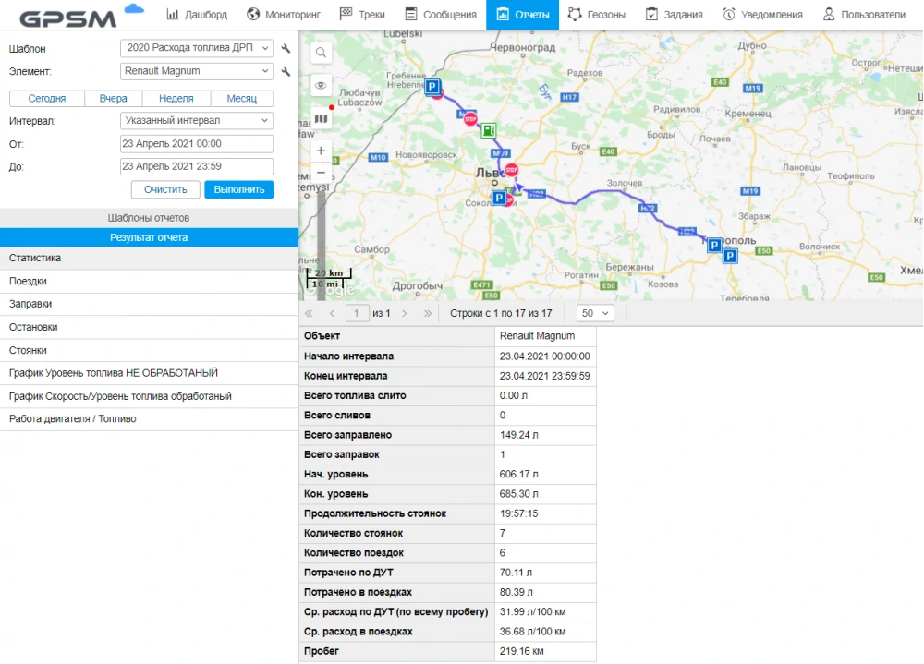Click wrench icon next to Шаблон
Screen dimensions: 924x664
pos(286,48)
